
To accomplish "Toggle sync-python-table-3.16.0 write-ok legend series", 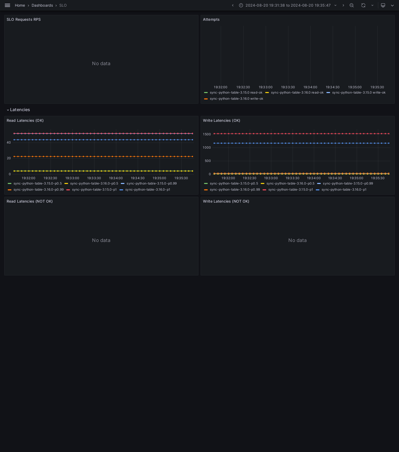I will tap(236, 99).
